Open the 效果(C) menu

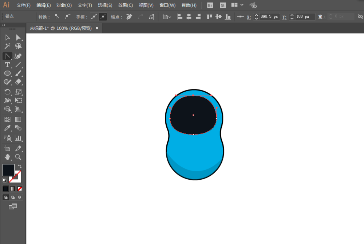[x=125, y=5]
